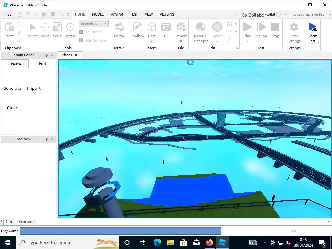Click Generate in the Terrain Editor
332x249 pixels.
pyautogui.click(x=12, y=88)
